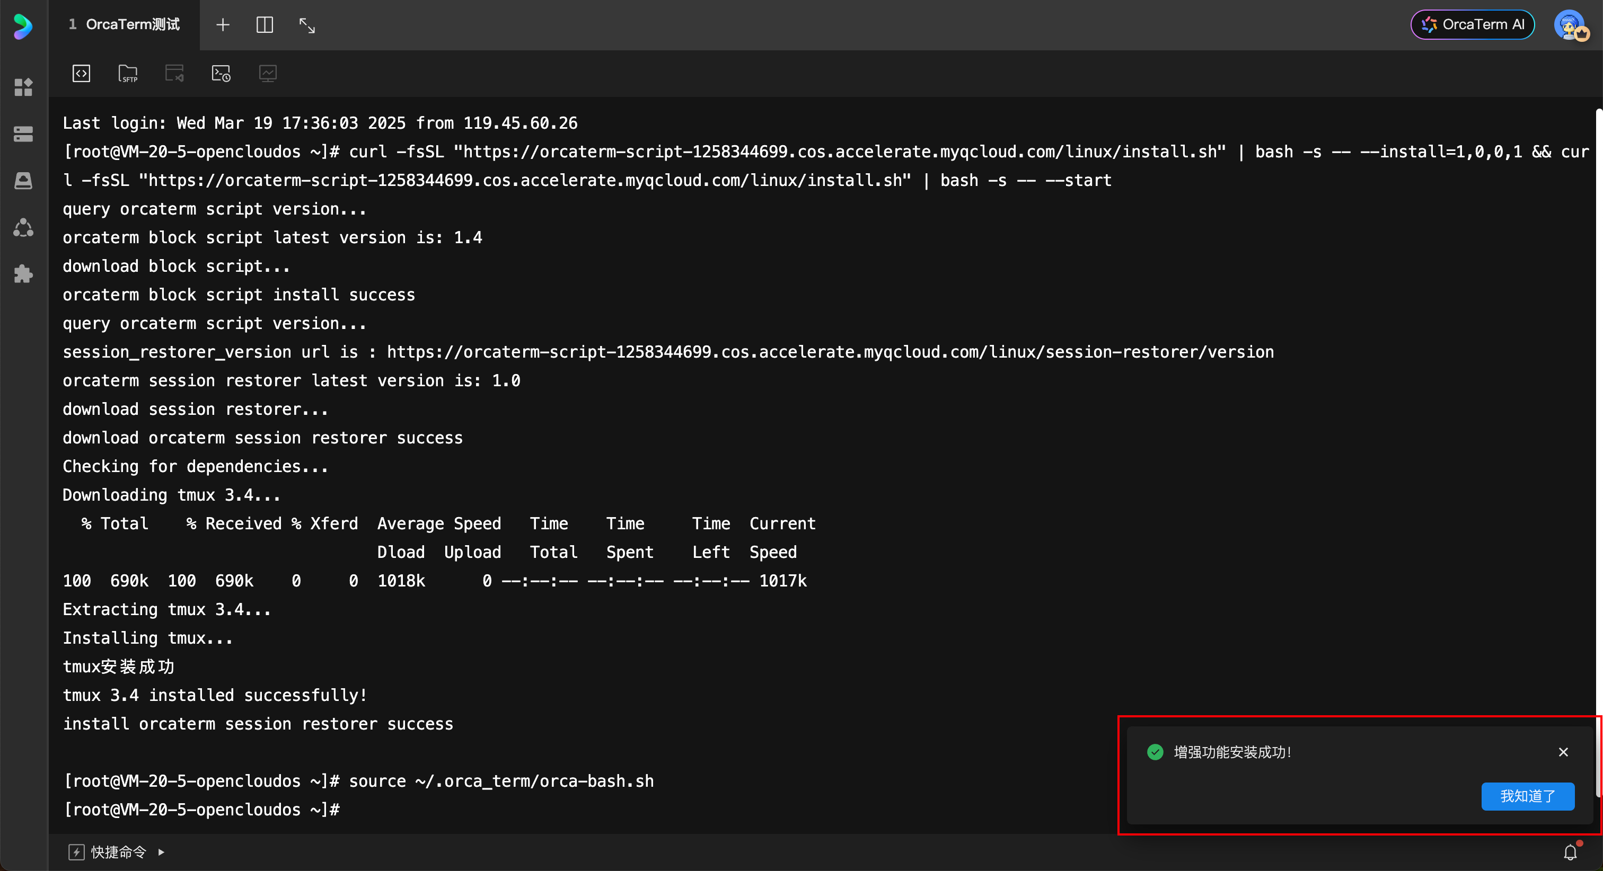Open the disk drive sidebar icon
The image size is (1603, 871).
click(23, 181)
